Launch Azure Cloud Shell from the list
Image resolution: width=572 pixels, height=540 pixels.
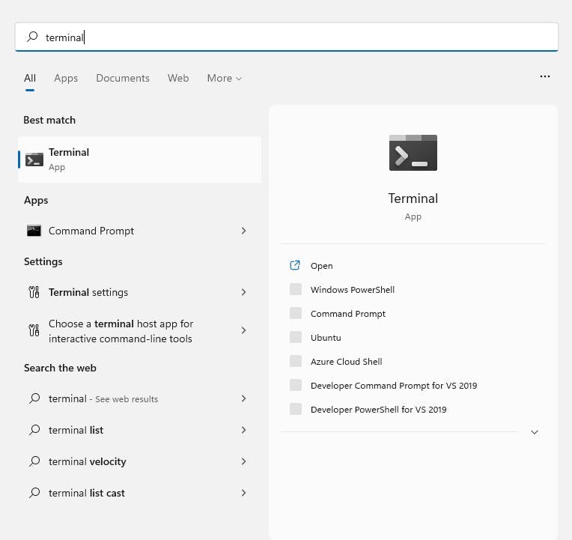(x=346, y=361)
